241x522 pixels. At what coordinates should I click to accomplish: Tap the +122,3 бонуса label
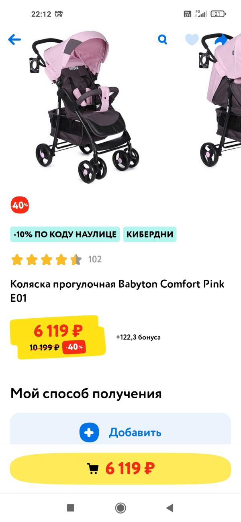[x=138, y=337]
